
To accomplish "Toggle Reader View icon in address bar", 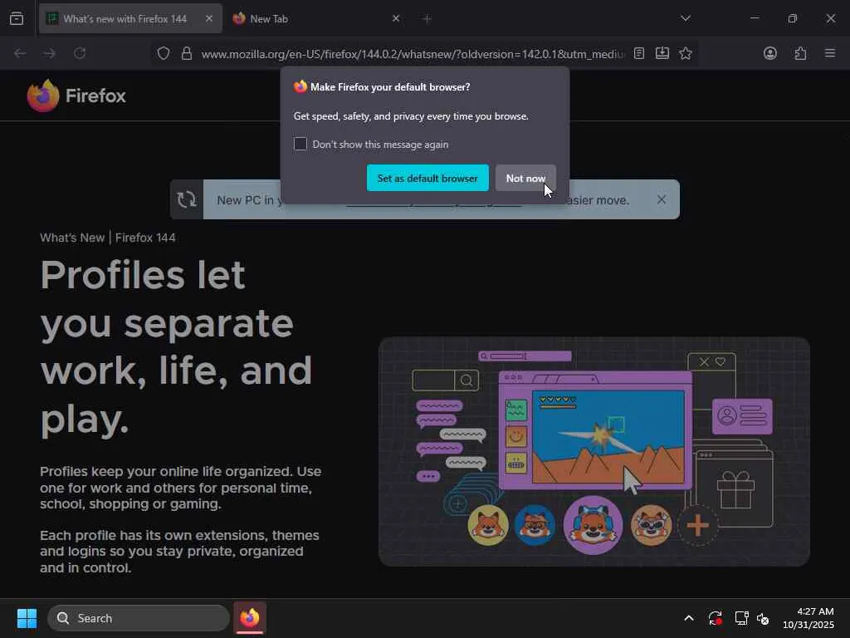I will coord(639,53).
